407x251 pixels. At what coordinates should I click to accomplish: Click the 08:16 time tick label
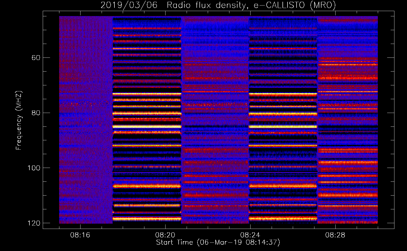(80, 235)
